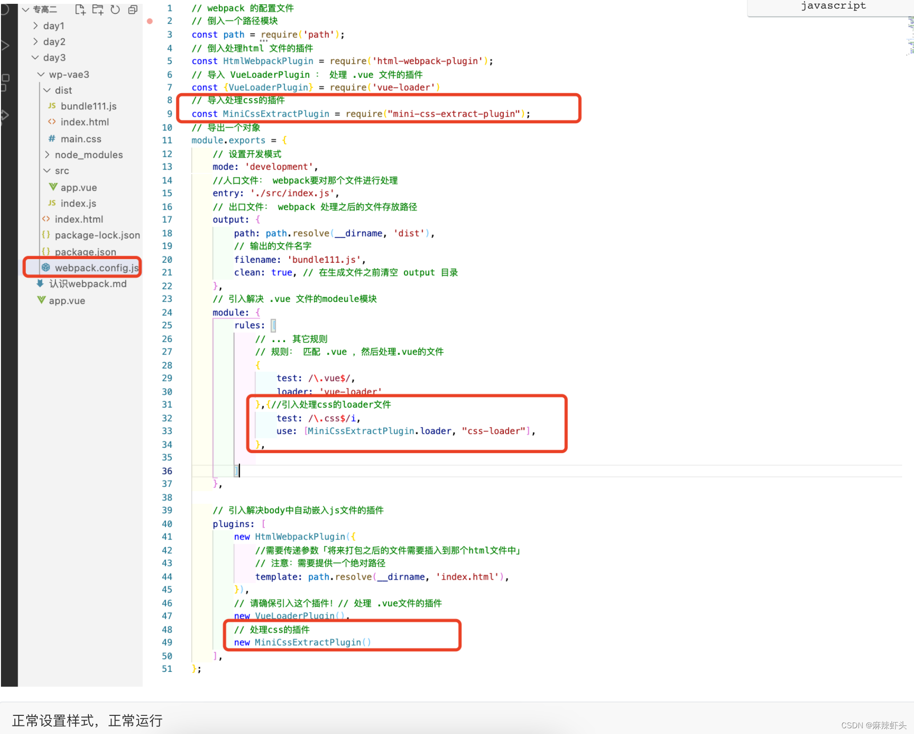Image resolution: width=914 pixels, height=734 pixels.
Task: Click the HTML icon beside dist index.html
Action: pos(52,122)
